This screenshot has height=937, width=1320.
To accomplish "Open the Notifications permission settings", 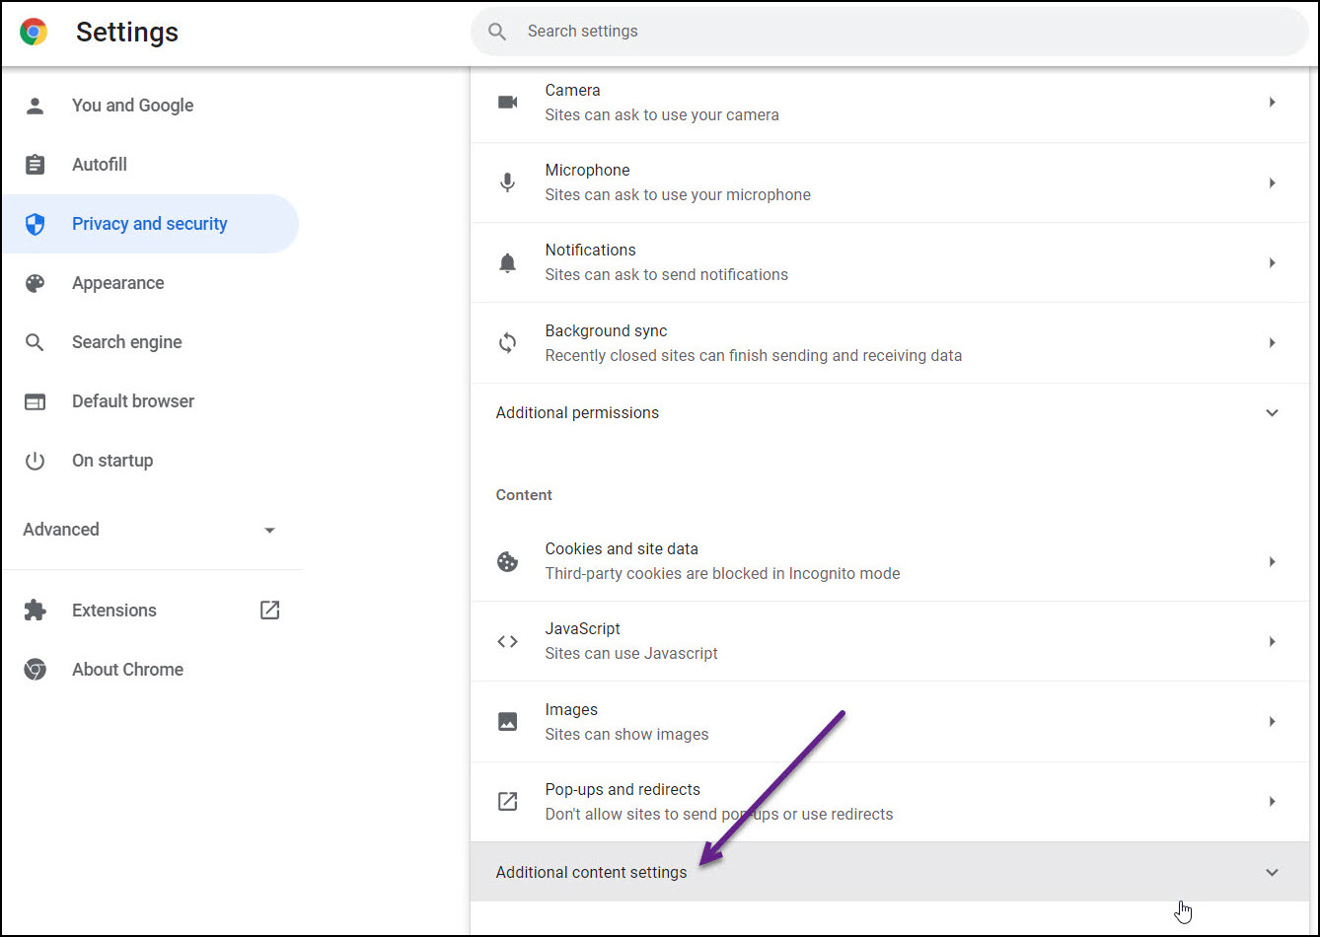I will (x=890, y=262).
